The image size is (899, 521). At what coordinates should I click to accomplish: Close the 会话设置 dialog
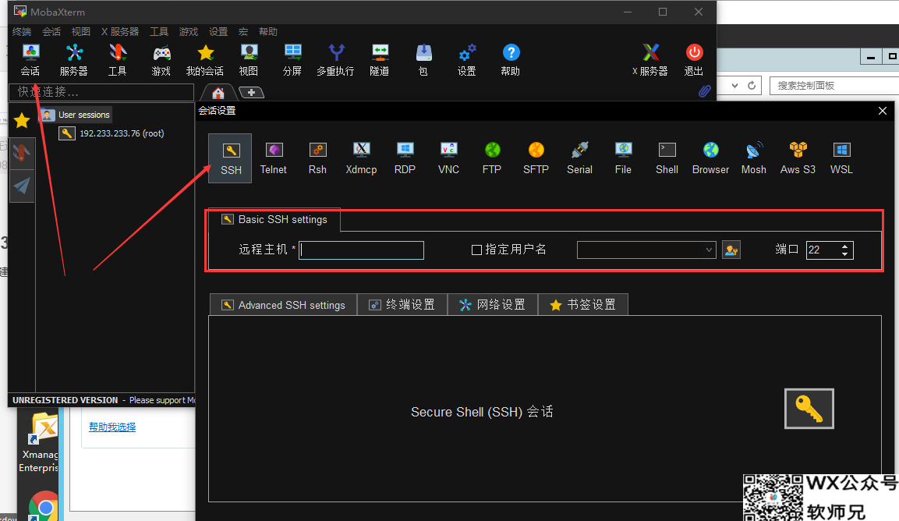tap(883, 111)
